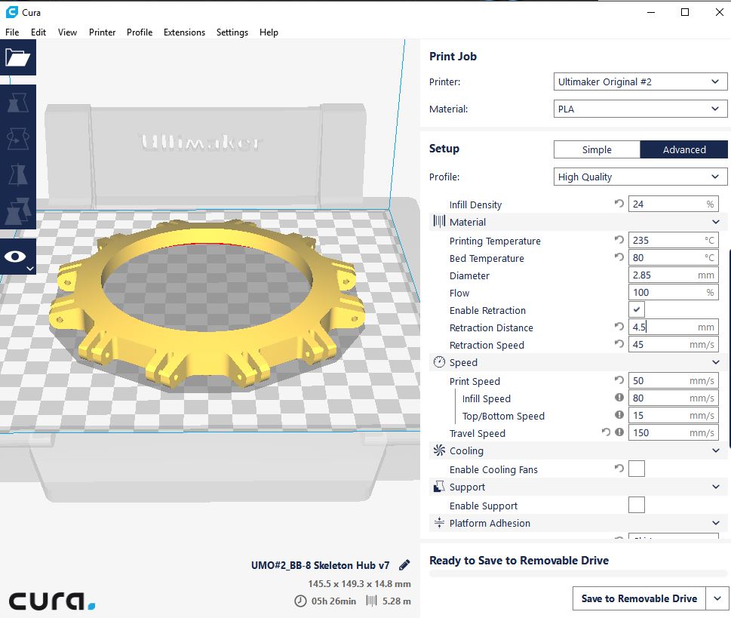Open the Printer selection dropdown

[x=640, y=81]
